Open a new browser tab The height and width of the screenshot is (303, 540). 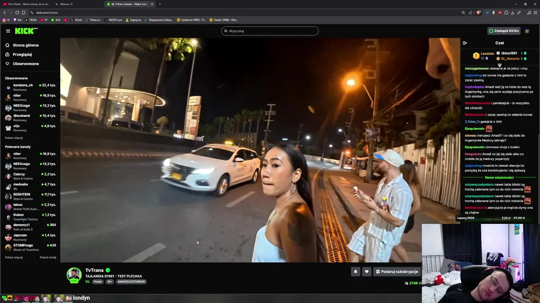[160, 4]
